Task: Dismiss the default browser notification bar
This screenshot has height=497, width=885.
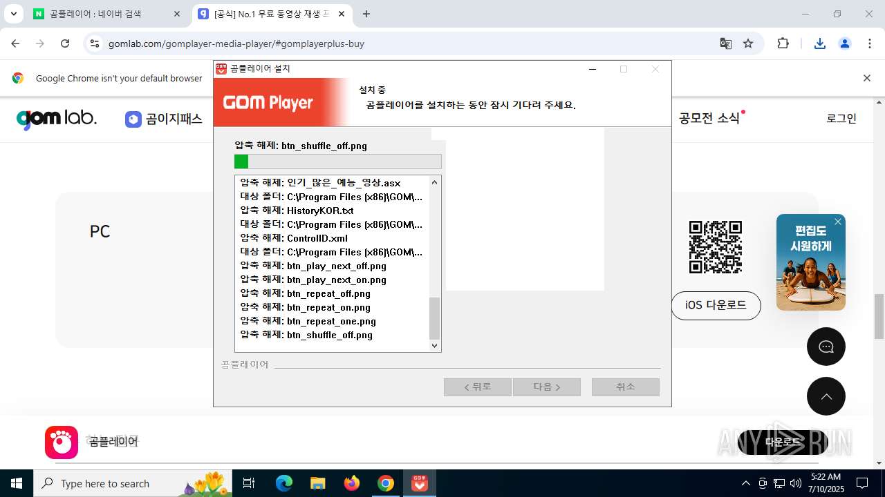Action: pyautogui.click(x=866, y=78)
